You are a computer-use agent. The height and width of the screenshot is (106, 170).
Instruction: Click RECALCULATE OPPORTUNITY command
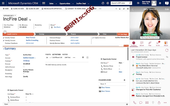coord(52,9)
